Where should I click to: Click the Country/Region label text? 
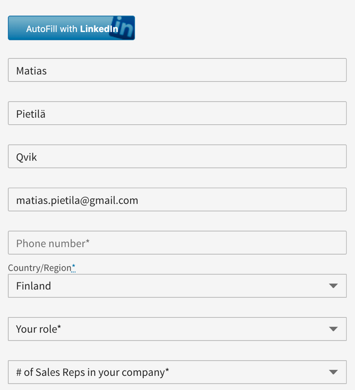coord(39,268)
